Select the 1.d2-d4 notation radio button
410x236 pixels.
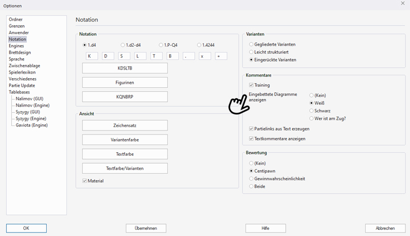(x=123, y=45)
